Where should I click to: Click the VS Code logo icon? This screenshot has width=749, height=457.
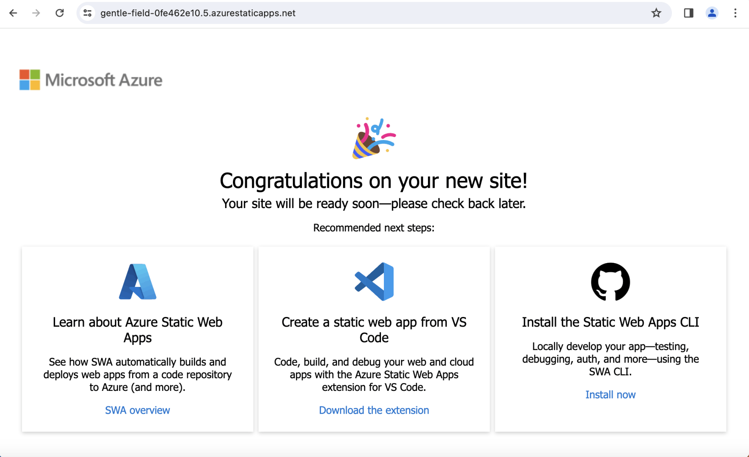[x=374, y=282]
